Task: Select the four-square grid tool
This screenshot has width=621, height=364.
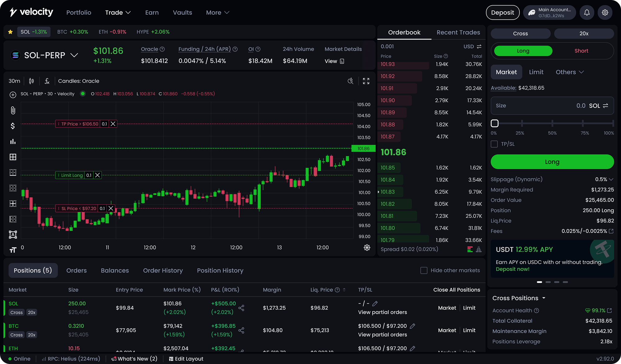Action: coord(13,157)
